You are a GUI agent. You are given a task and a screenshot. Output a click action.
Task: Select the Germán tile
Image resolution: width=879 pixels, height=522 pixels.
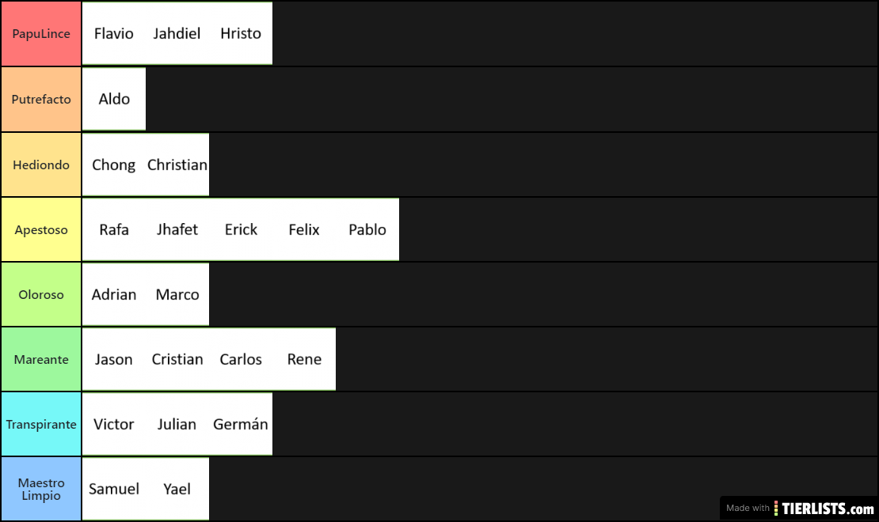coord(241,424)
